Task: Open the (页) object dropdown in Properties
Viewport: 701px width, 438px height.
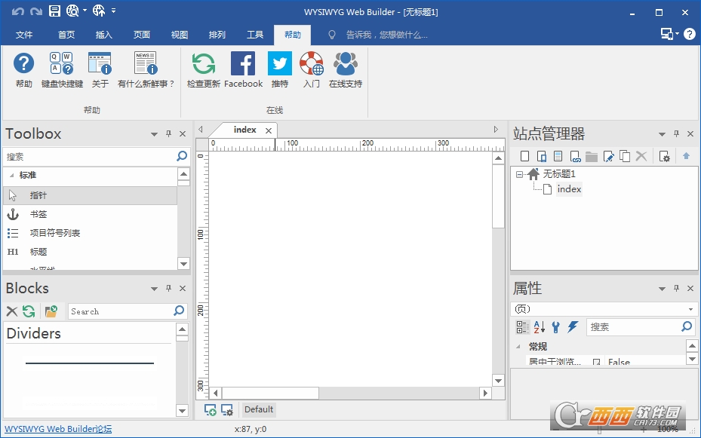Action: point(690,309)
